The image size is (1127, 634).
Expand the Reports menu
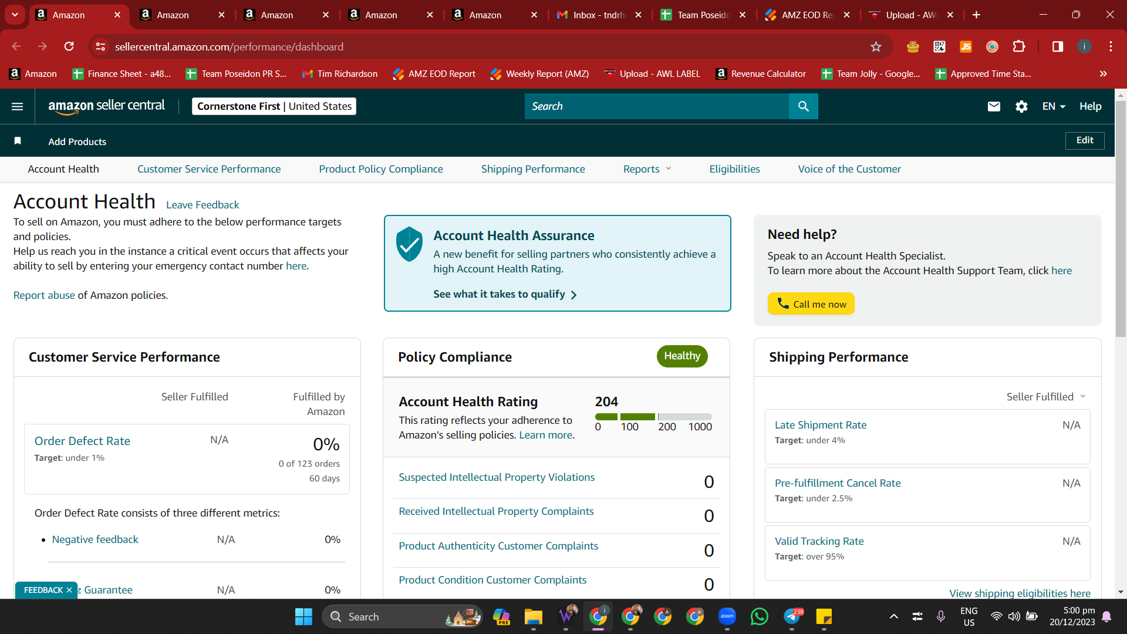647,169
